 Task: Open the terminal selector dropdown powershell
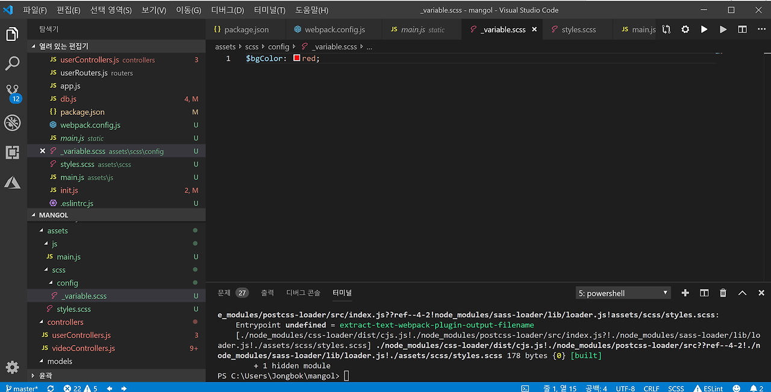(623, 293)
